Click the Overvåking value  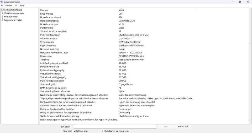tap(124, 113)
